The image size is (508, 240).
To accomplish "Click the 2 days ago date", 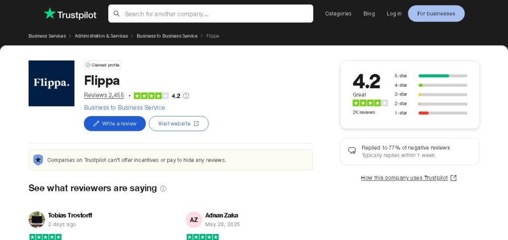I will coord(62,224).
